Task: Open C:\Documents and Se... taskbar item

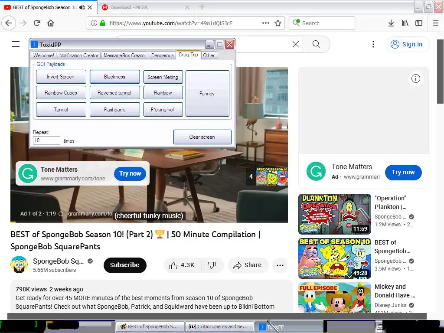Action: (219, 326)
